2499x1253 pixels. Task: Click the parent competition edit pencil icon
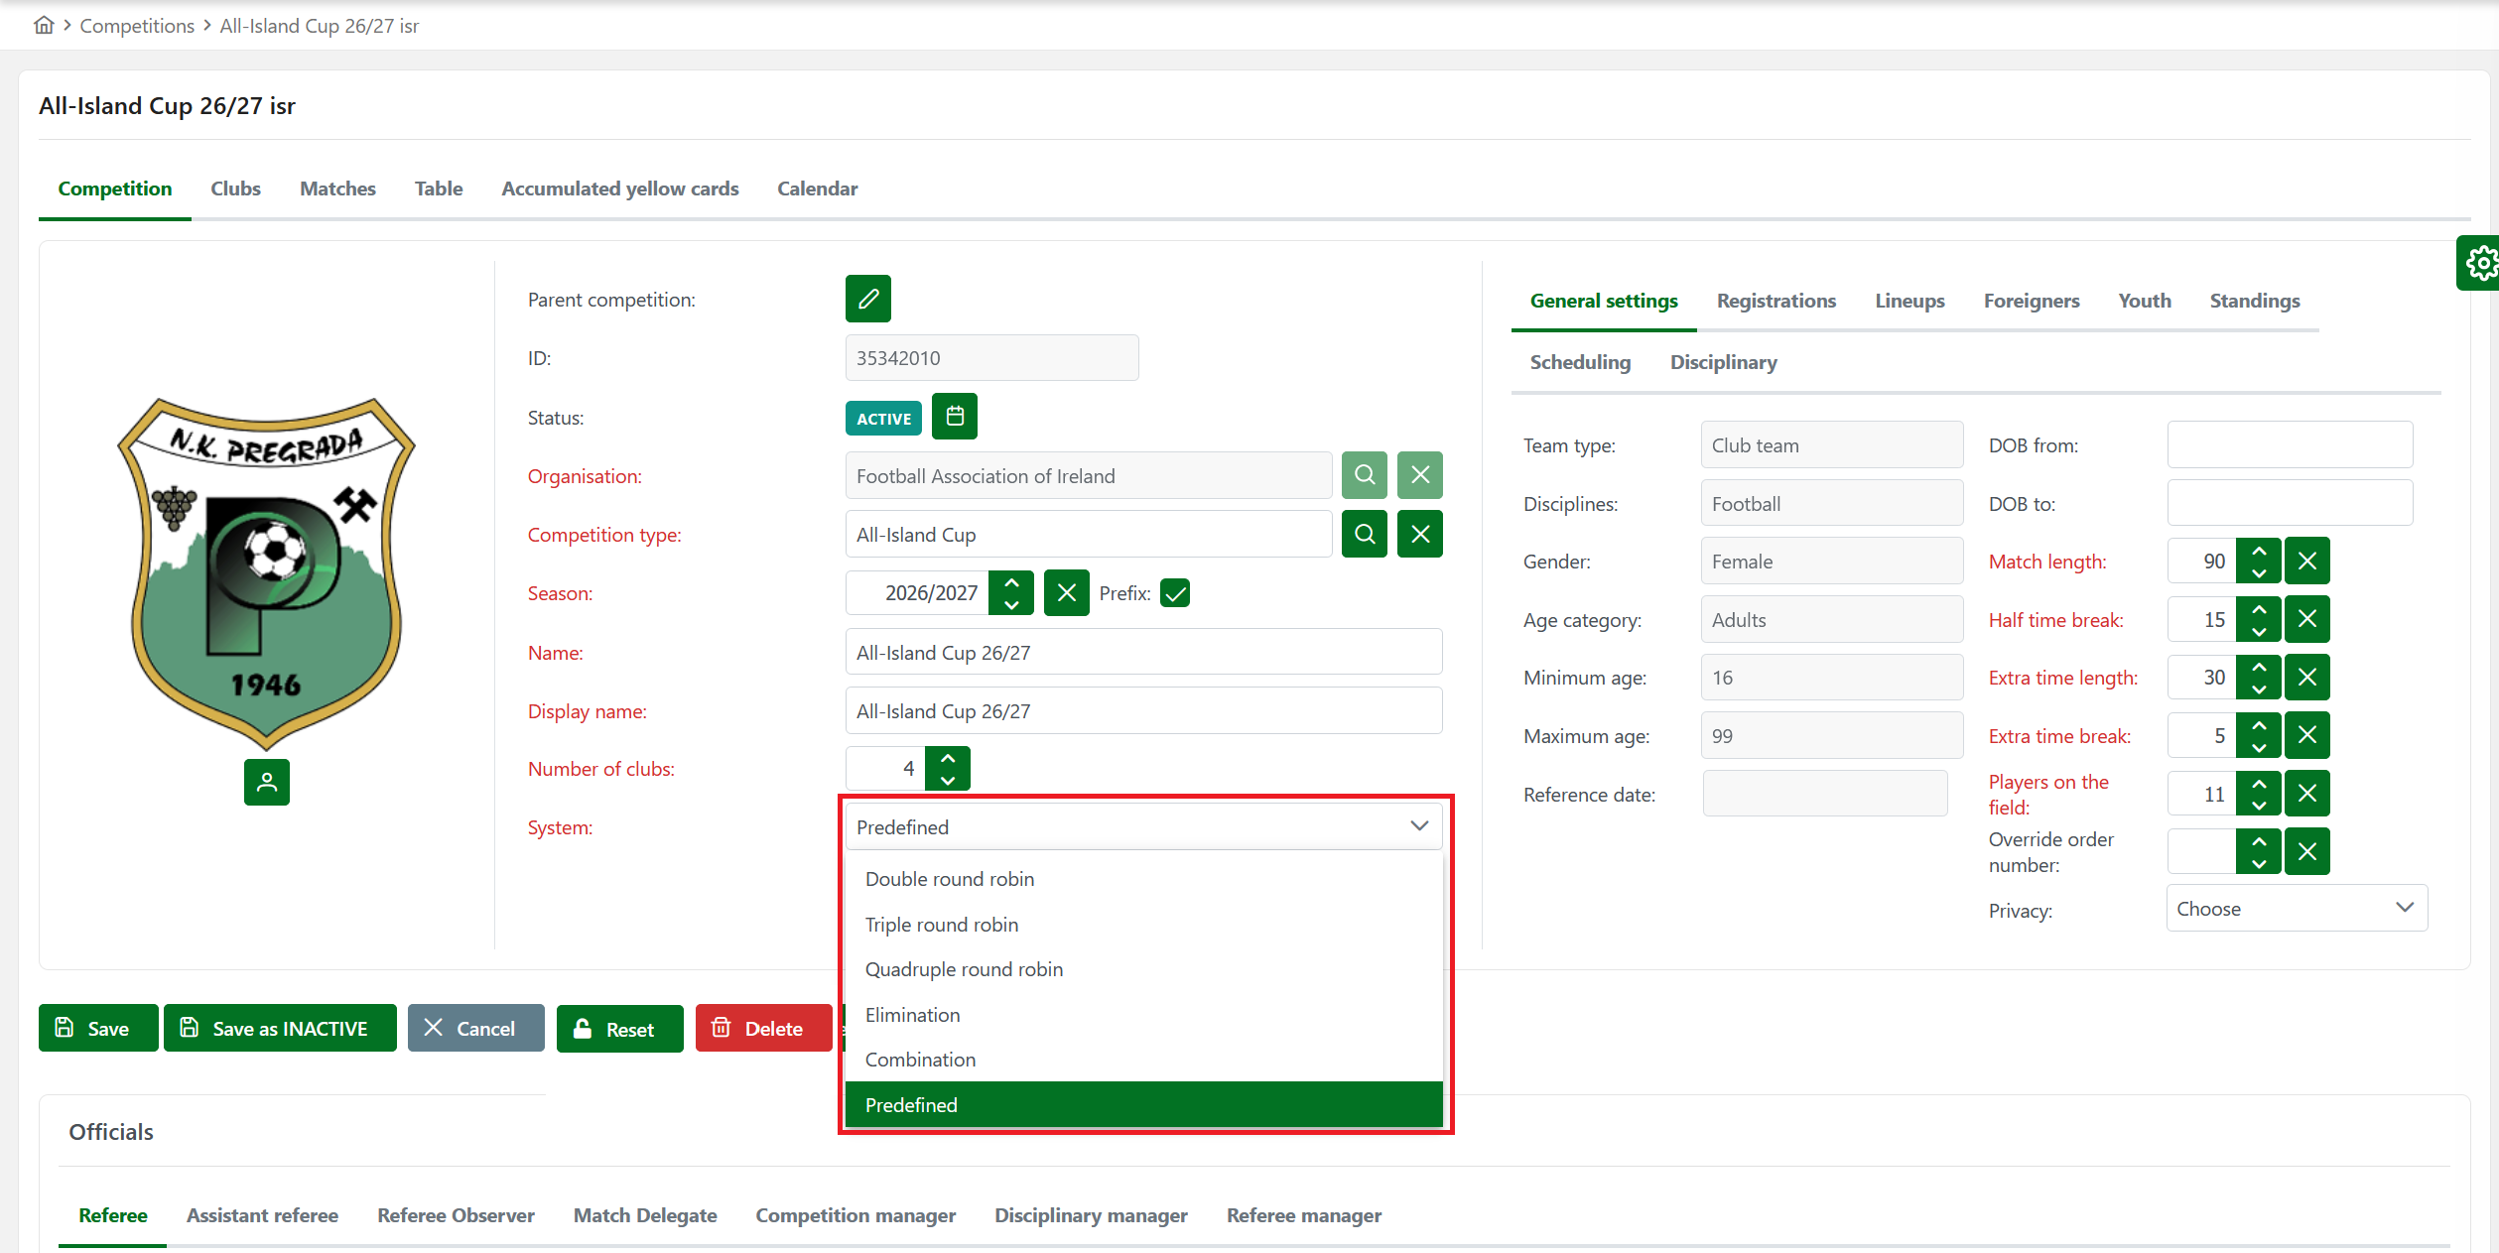pyautogui.click(x=867, y=299)
